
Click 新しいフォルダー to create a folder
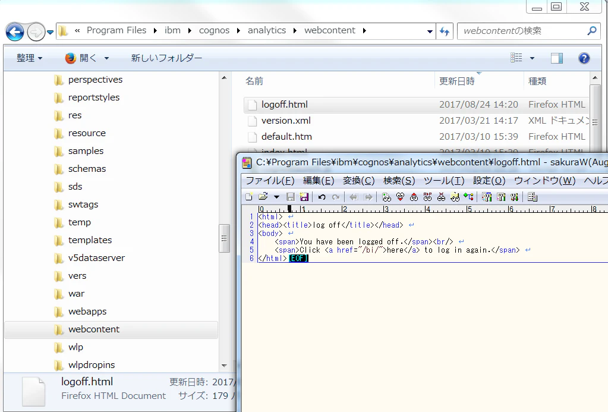click(166, 58)
